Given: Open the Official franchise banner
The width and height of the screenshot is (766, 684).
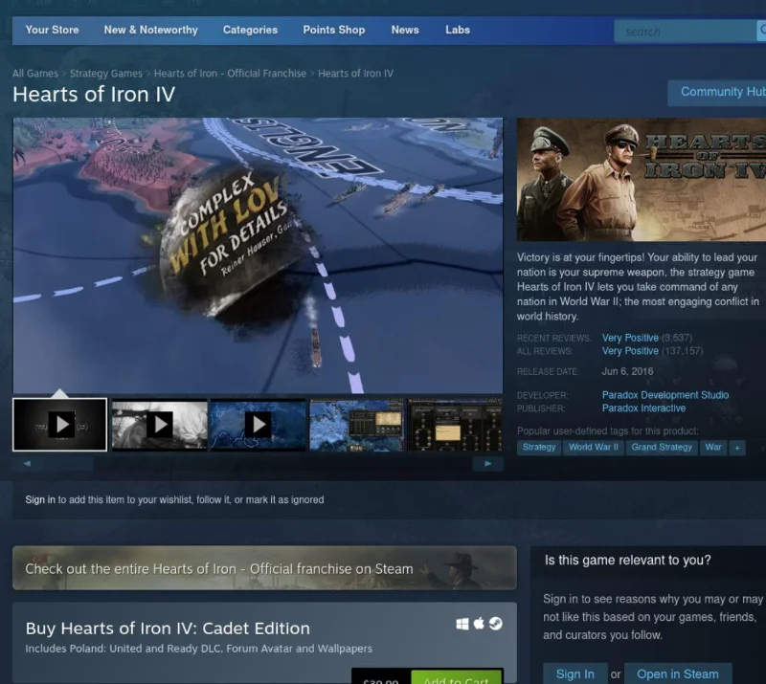Looking at the screenshot, I should 264,568.
